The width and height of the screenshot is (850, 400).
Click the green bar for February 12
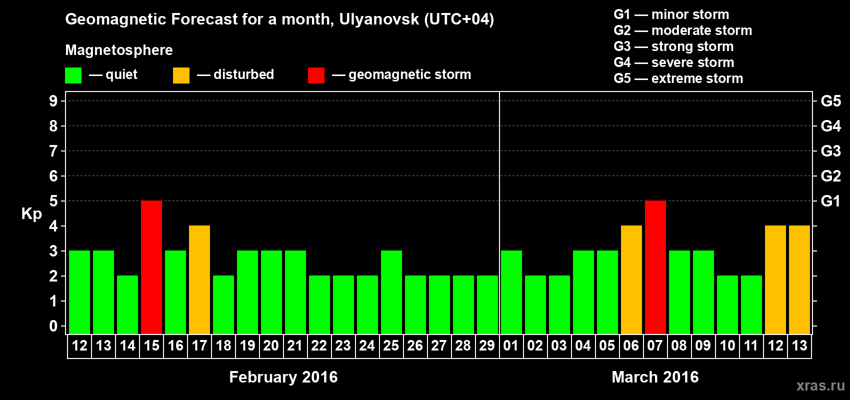pyautogui.click(x=79, y=292)
